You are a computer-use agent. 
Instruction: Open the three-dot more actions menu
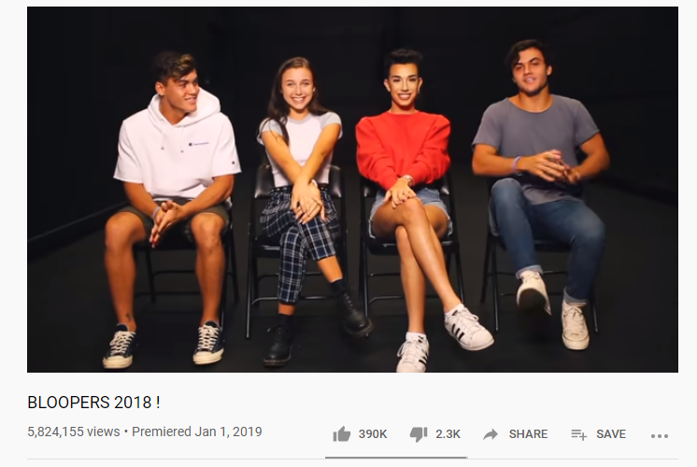660,436
